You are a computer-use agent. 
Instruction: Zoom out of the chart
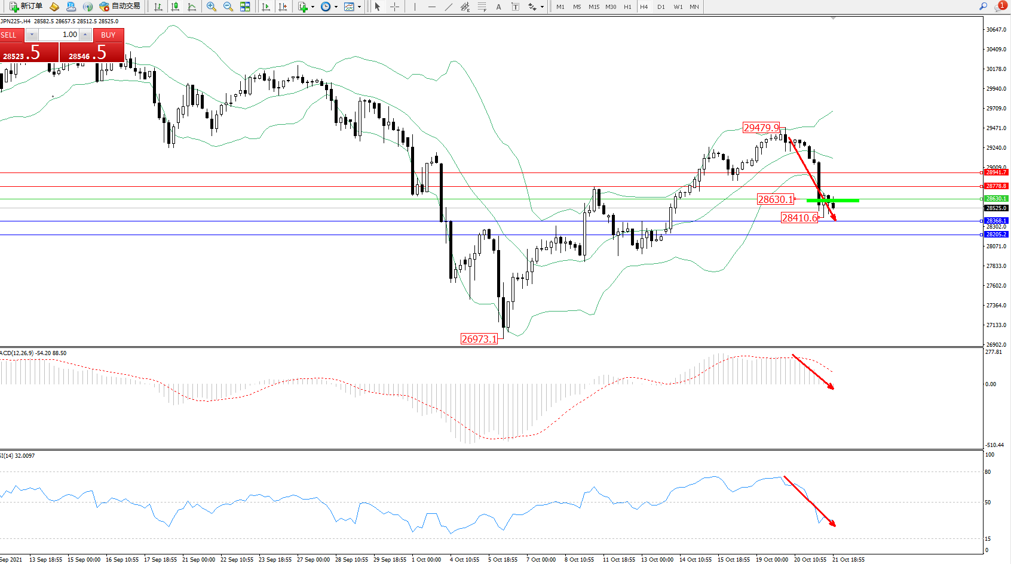click(228, 7)
